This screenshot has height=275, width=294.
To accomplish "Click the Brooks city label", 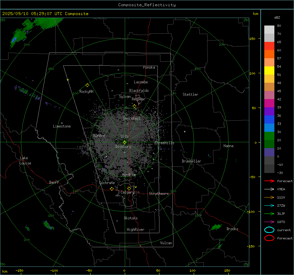I will coord(232,229).
